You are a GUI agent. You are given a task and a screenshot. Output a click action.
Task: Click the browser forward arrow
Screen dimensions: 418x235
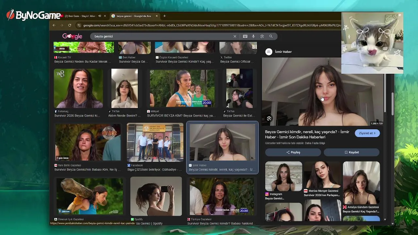(62, 25)
